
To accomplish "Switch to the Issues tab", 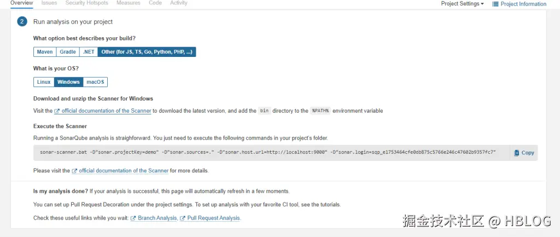I will (x=49, y=3).
